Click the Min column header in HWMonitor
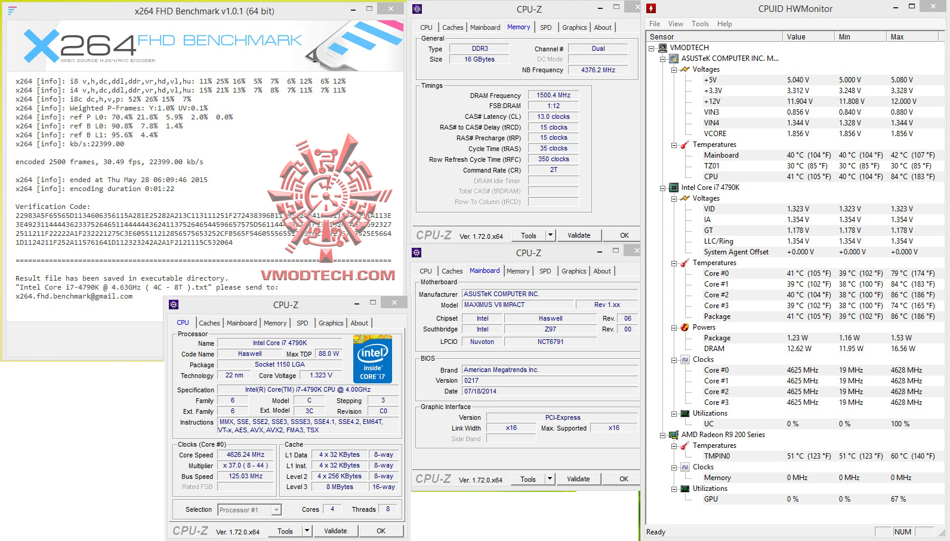The height and width of the screenshot is (541, 950). [x=860, y=37]
